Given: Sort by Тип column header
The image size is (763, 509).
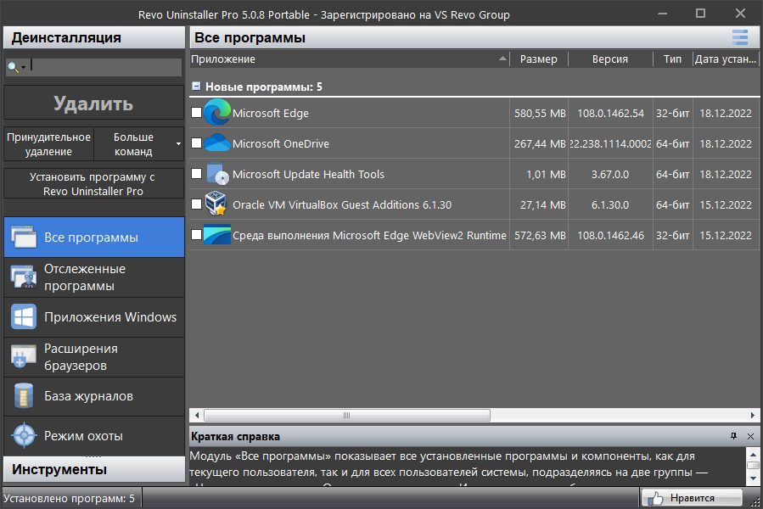Looking at the screenshot, I should coord(672,59).
